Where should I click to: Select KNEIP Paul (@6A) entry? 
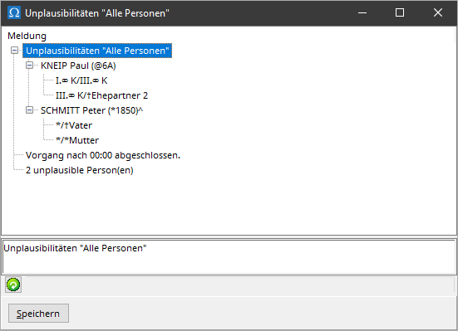click(x=78, y=66)
